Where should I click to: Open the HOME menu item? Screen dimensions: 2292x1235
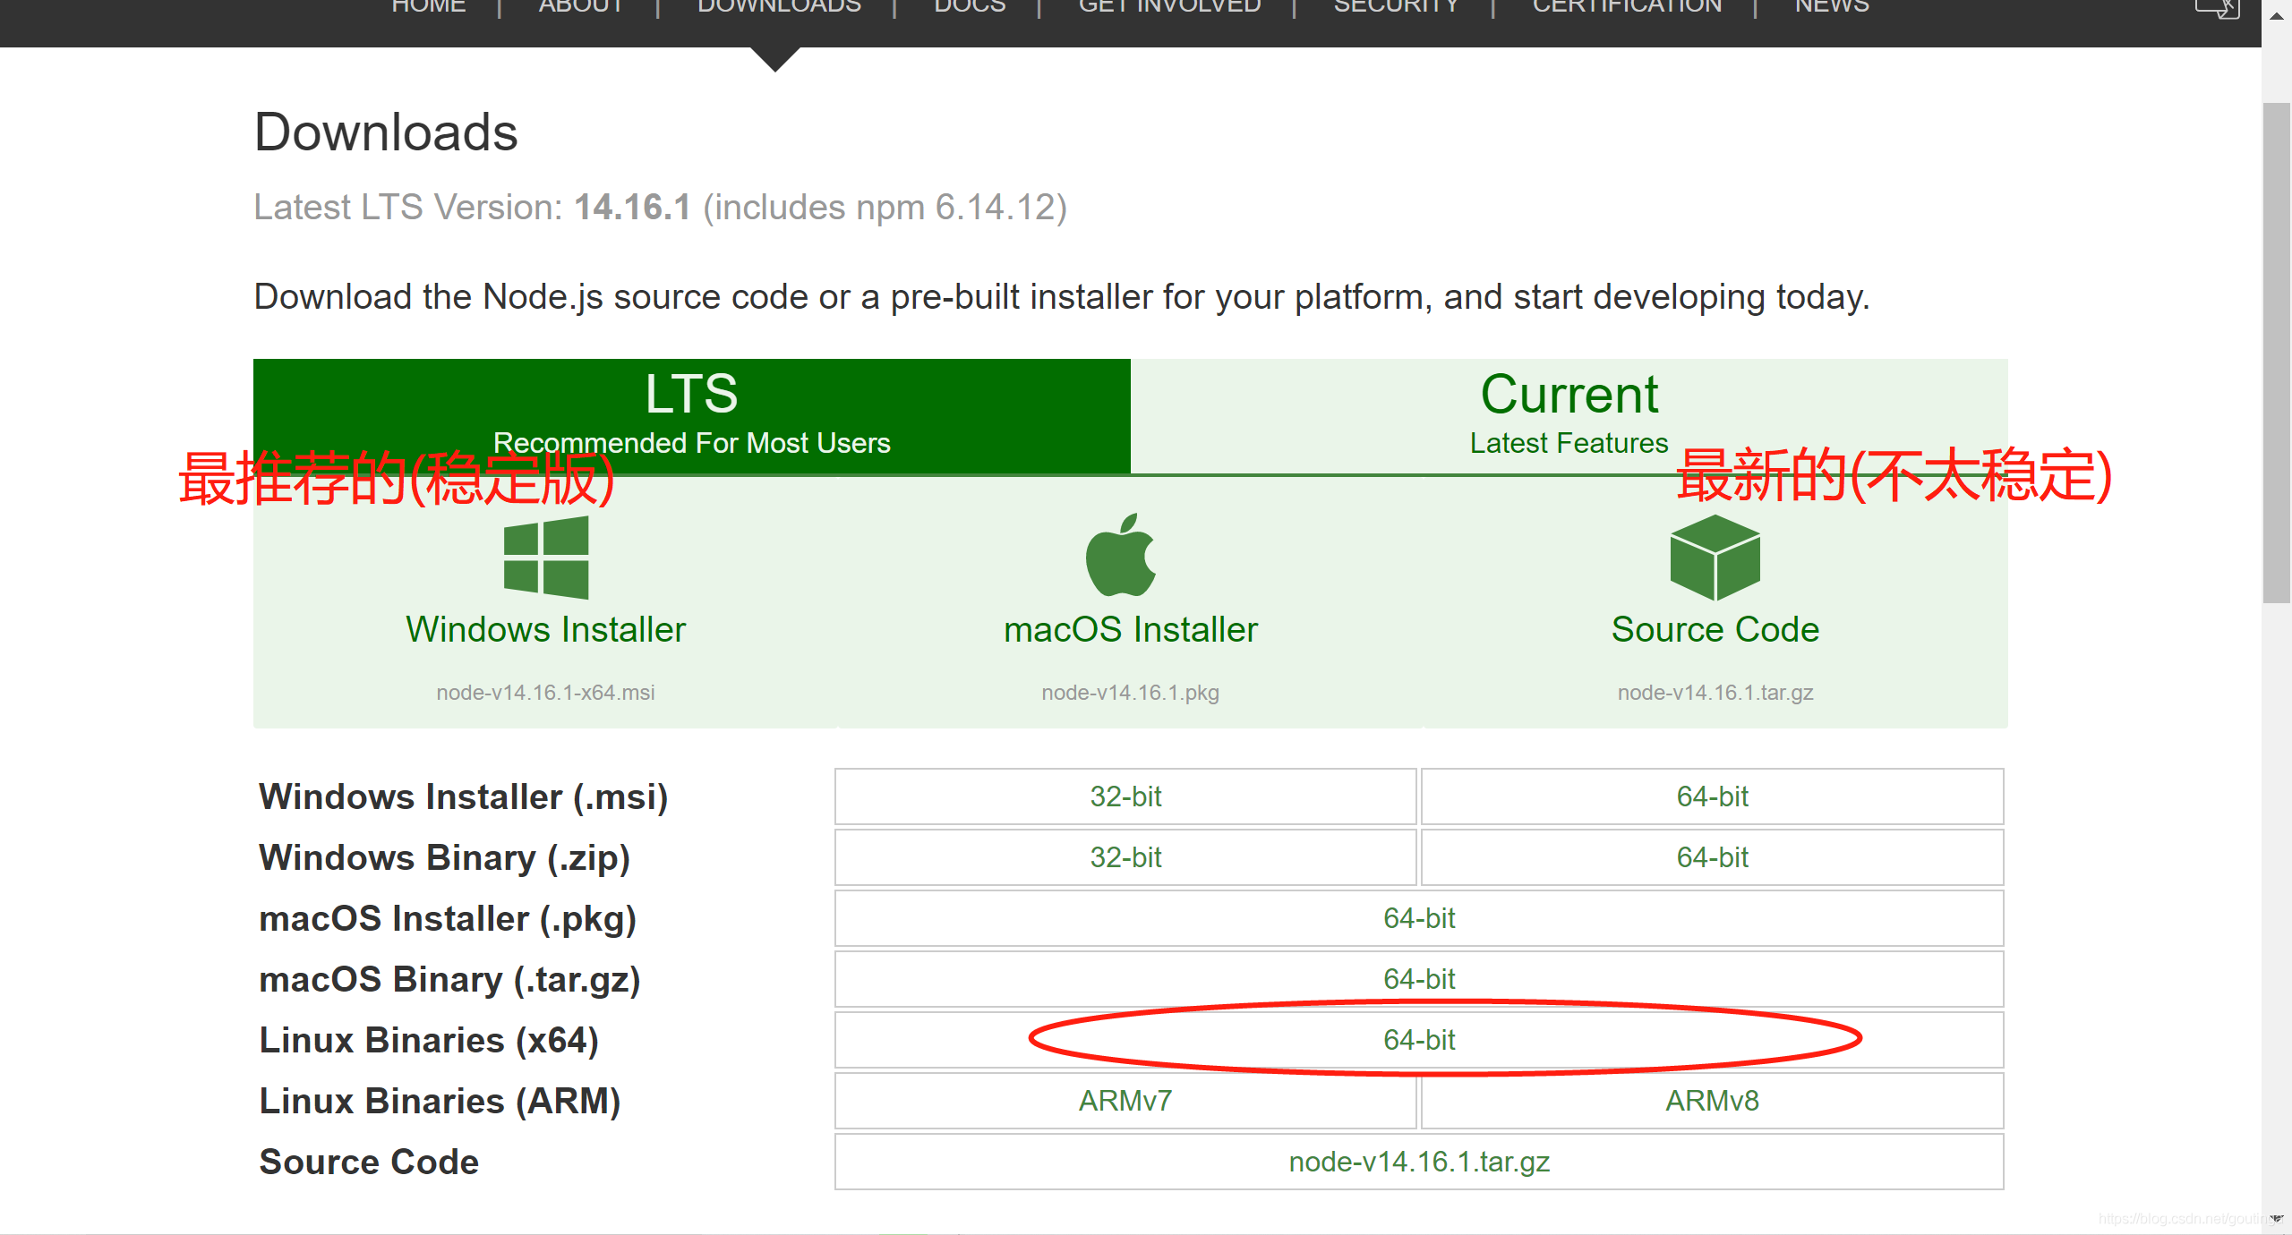point(429,7)
